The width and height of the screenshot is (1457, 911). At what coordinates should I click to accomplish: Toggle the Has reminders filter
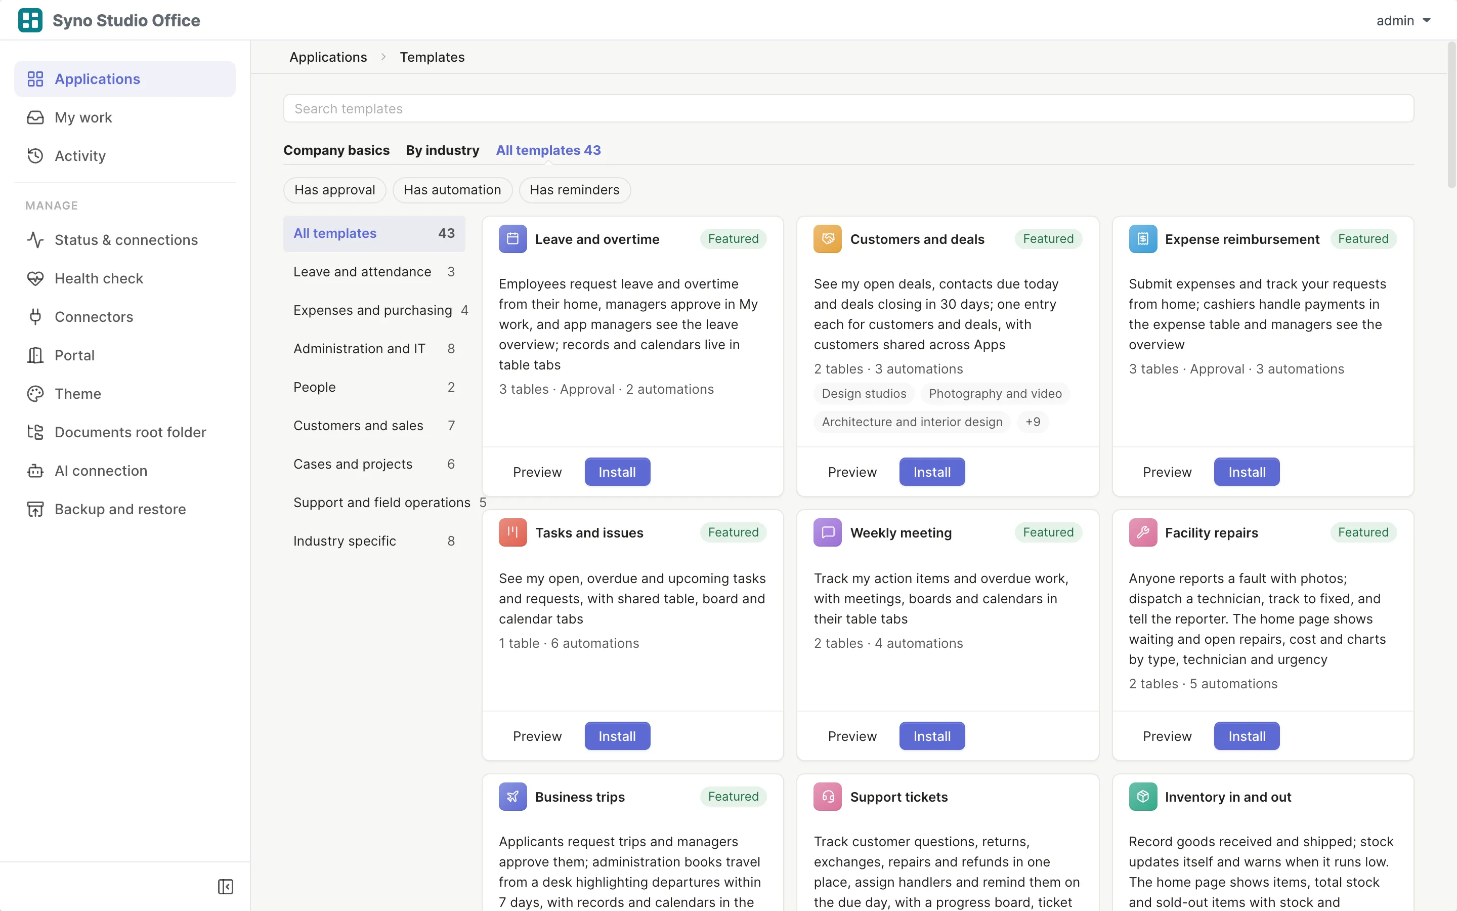click(x=574, y=190)
